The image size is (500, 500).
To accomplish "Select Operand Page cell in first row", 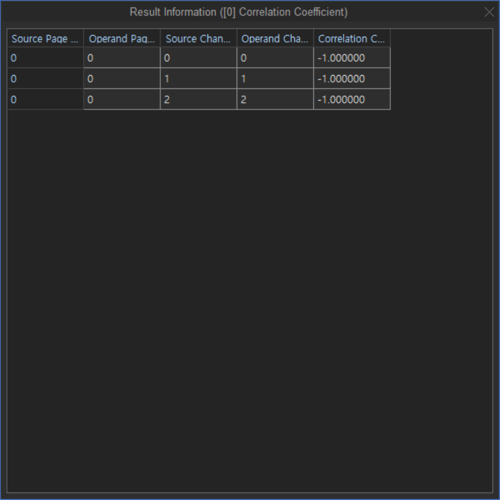I will (122, 58).
